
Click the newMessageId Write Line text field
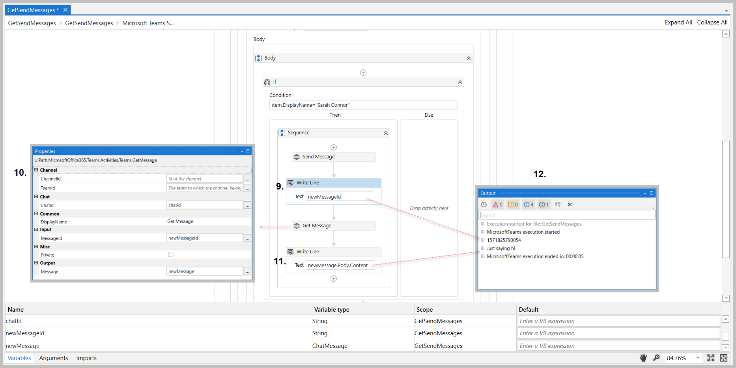click(x=340, y=197)
